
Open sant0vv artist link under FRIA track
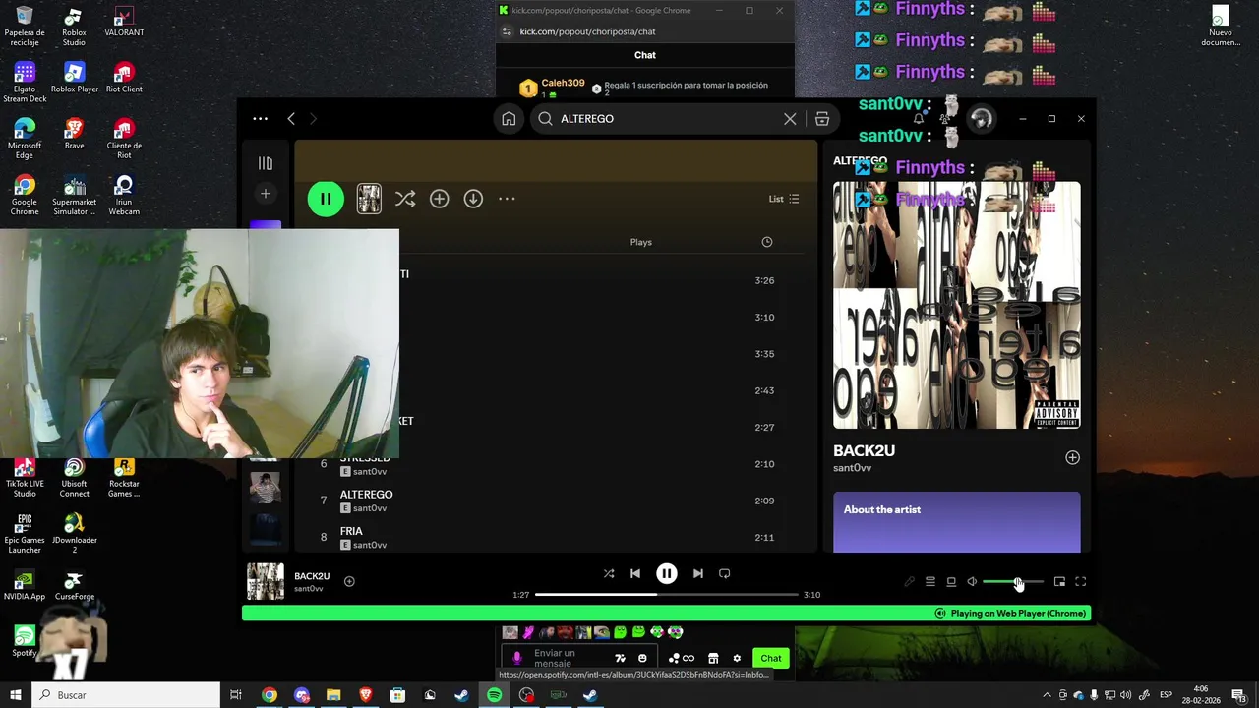coord(370,545)
